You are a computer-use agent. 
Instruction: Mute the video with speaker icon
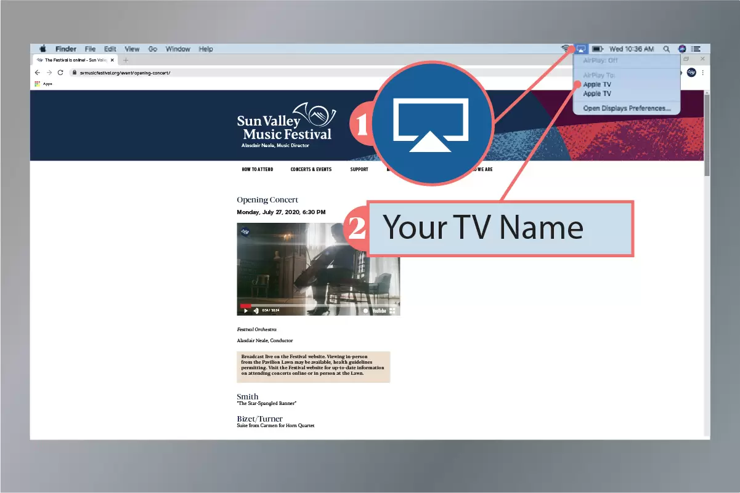tap(256, 311)
